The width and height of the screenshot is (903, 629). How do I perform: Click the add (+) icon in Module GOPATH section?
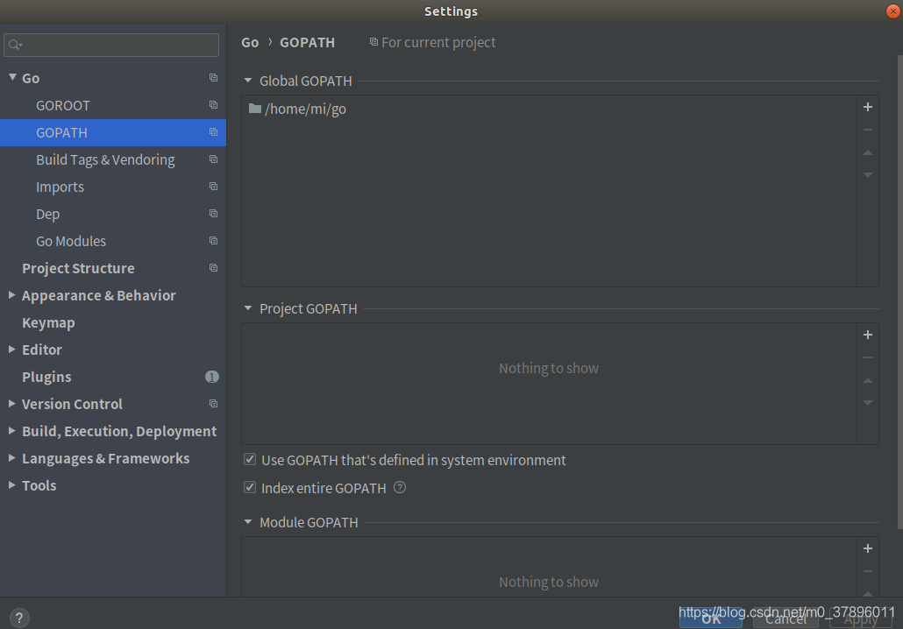pyautogui.click(x=867, y=548)
